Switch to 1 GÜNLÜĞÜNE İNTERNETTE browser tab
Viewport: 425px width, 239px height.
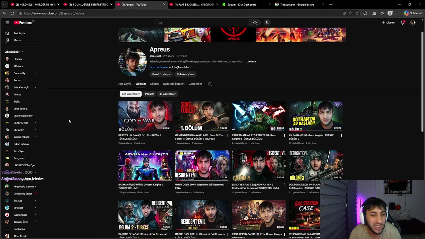[87, 5]
